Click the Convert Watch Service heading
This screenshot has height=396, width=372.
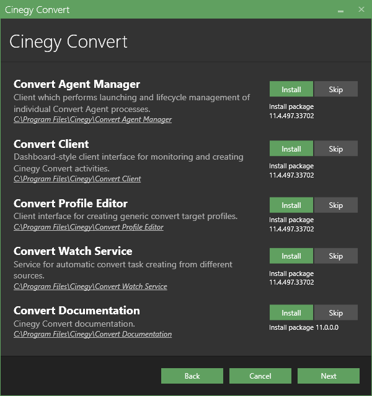tap(73, 251)
